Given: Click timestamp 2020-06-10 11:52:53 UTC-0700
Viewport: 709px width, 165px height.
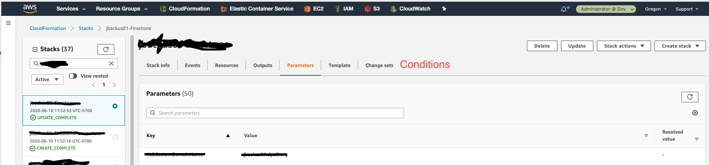Looking at the screenshot, I should point(61,111).
